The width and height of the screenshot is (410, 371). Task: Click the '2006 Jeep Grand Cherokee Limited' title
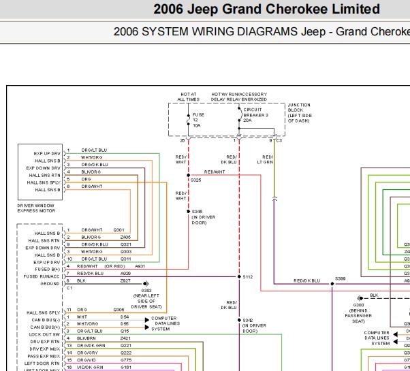pos(267,9)
